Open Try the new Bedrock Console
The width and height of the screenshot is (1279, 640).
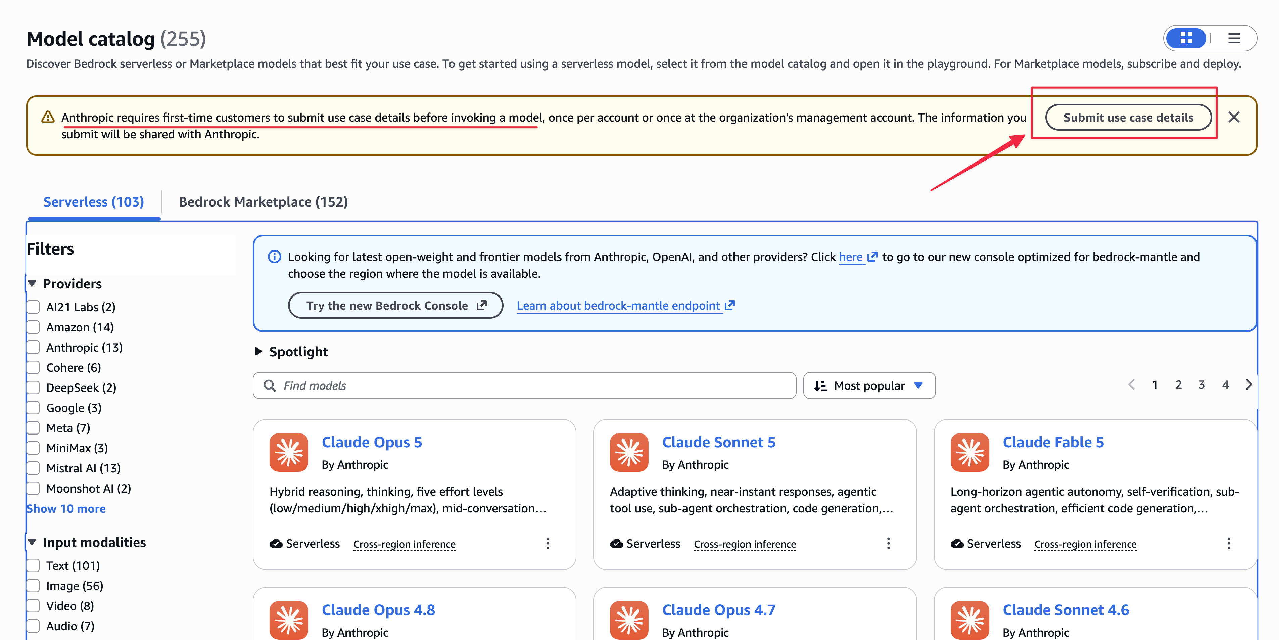(396, 305)
